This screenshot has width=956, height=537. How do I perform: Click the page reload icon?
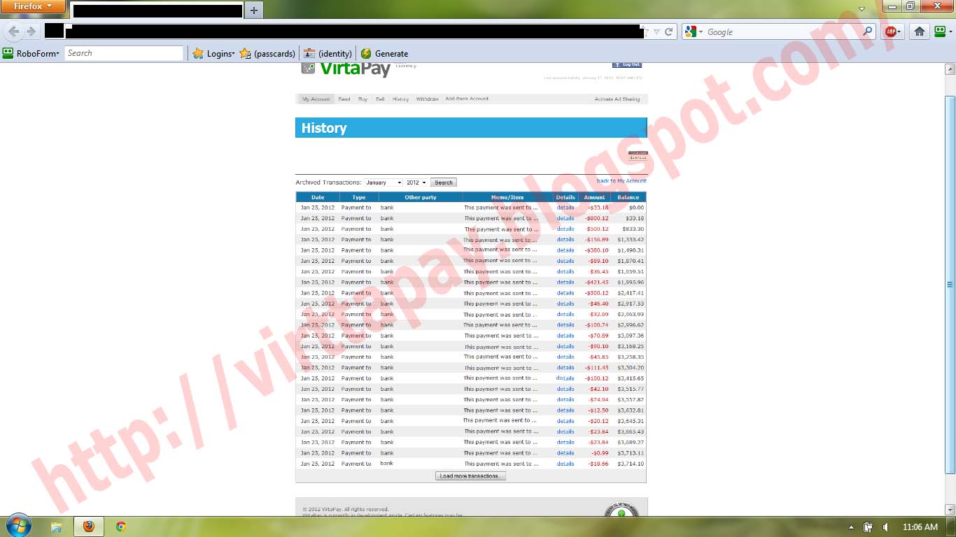[669, 31]
